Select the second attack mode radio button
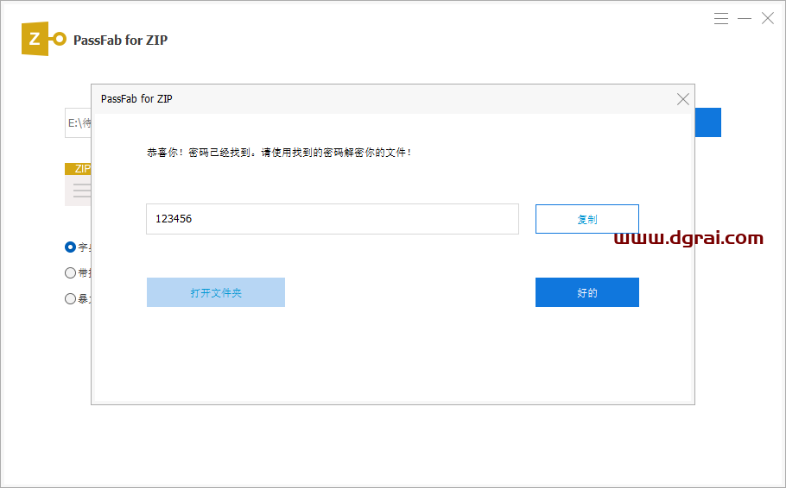Screen dimensions: 786x488 tap(70, 272)
